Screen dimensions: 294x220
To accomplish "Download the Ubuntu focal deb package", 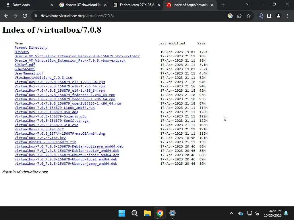I will [x=66, y=159].
